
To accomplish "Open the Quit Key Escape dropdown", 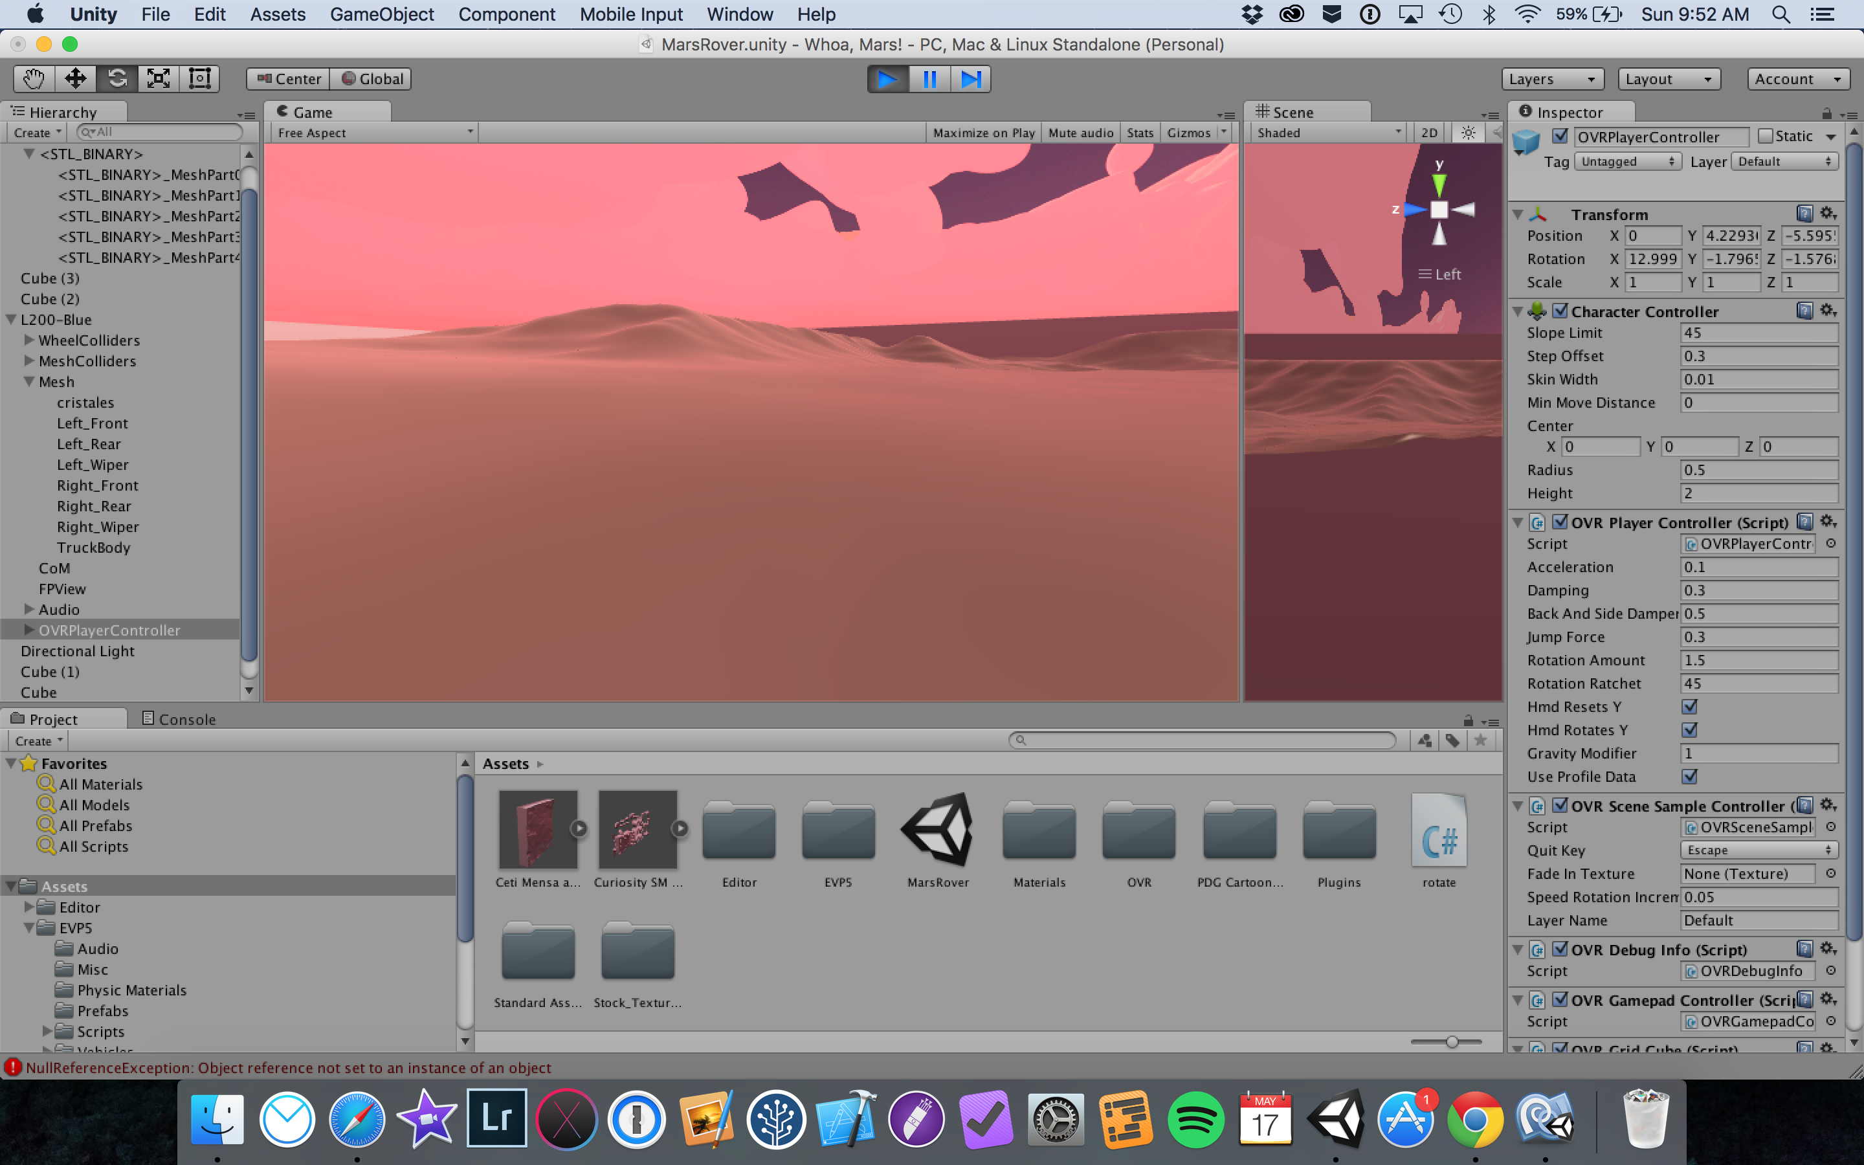I will pos(1759,850).
